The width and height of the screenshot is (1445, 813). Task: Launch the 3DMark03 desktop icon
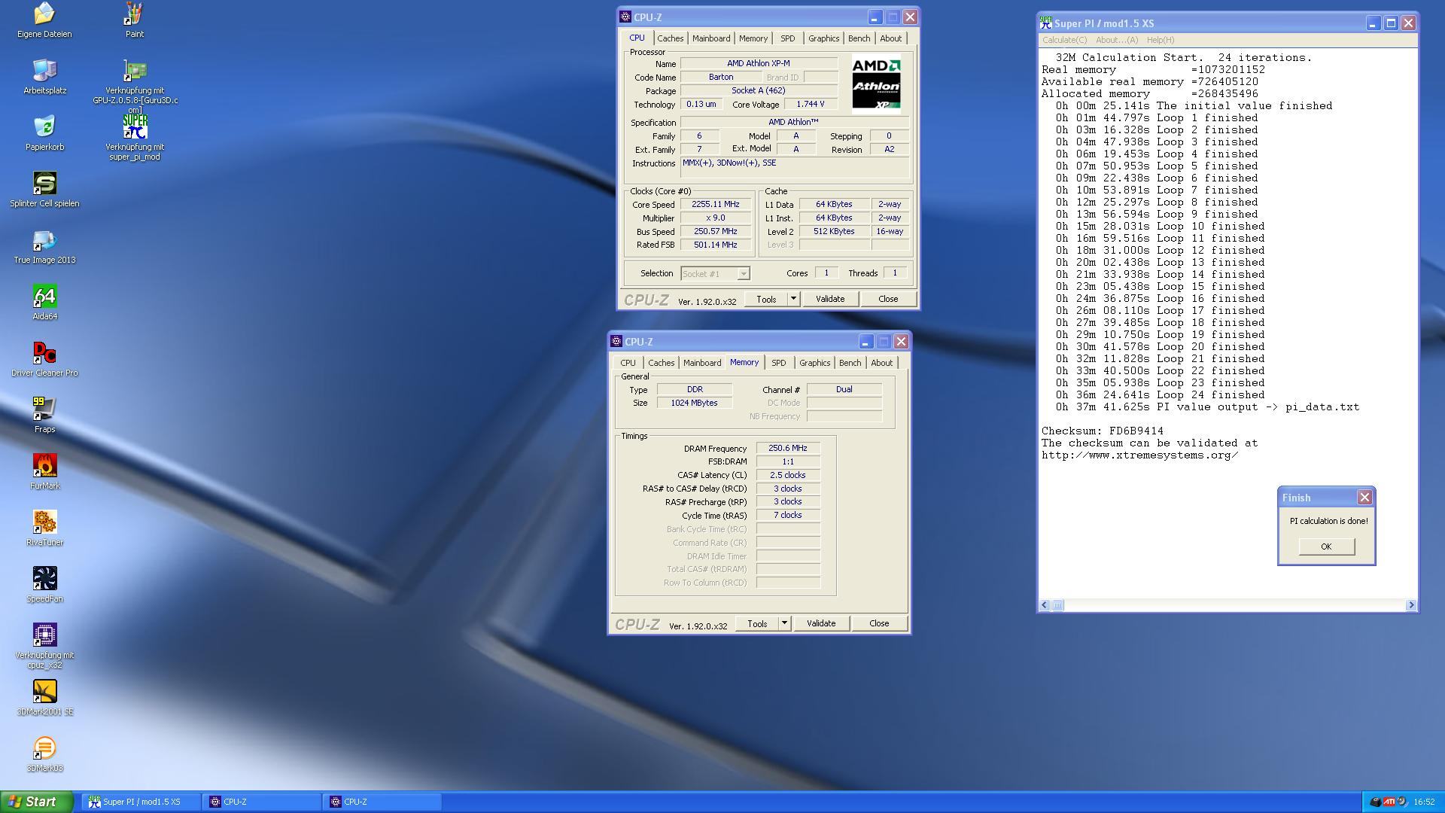coord(44,748)
